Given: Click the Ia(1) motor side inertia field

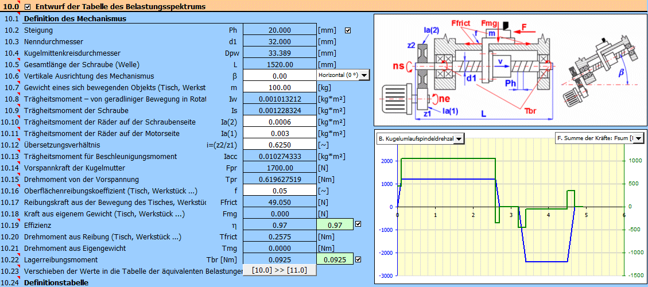Looking at the screenshot, I should [280, 133].
